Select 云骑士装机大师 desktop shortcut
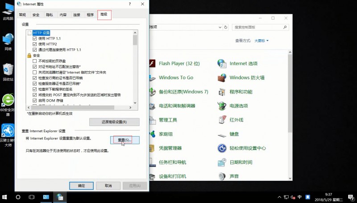The width and height of the screenshot is (357, 203). coord(8,135)
